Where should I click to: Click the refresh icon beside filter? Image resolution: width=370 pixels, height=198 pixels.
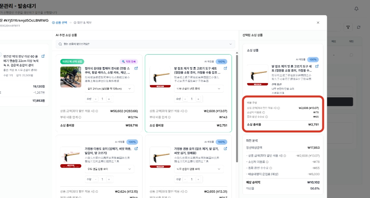tap(359, 27)
